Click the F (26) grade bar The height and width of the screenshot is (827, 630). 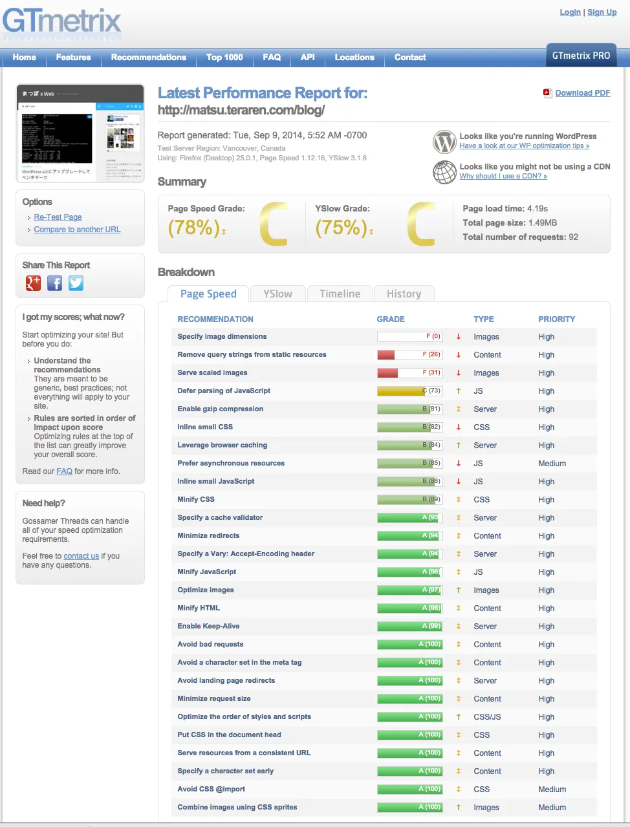coord(409,355)
